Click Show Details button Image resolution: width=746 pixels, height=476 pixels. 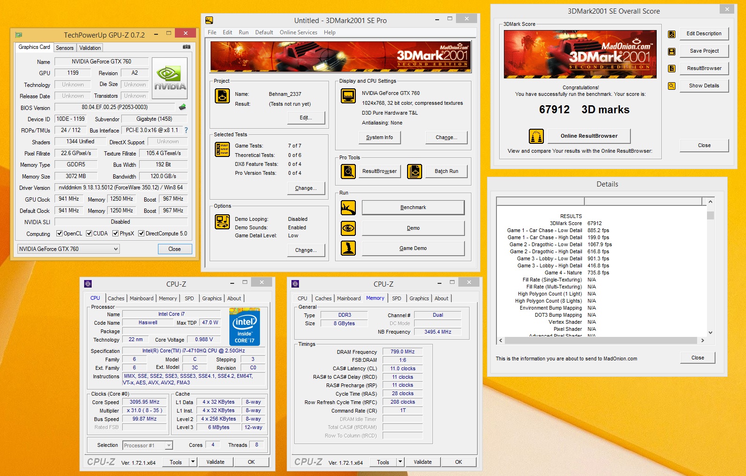click(x=704, y=86)
